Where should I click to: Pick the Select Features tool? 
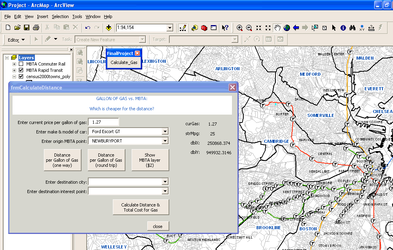(x=315, y=27)
